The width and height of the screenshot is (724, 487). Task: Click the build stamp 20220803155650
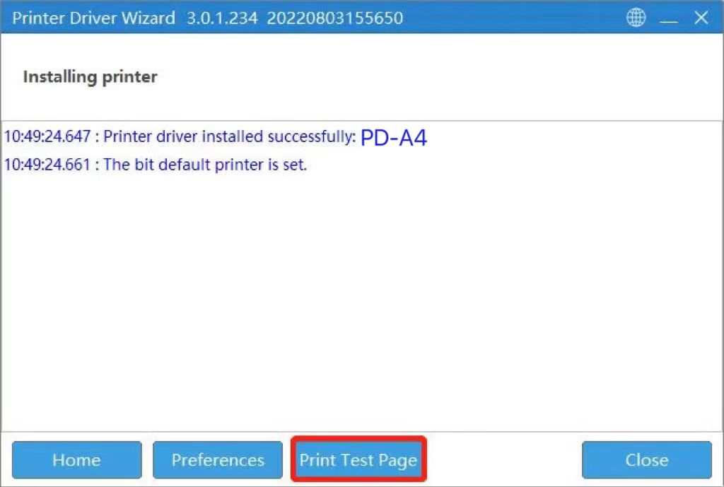click(x=334, y=18)
